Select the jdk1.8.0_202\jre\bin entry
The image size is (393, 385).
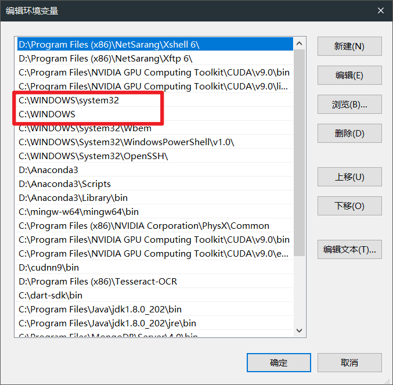(x=107, y=323)
